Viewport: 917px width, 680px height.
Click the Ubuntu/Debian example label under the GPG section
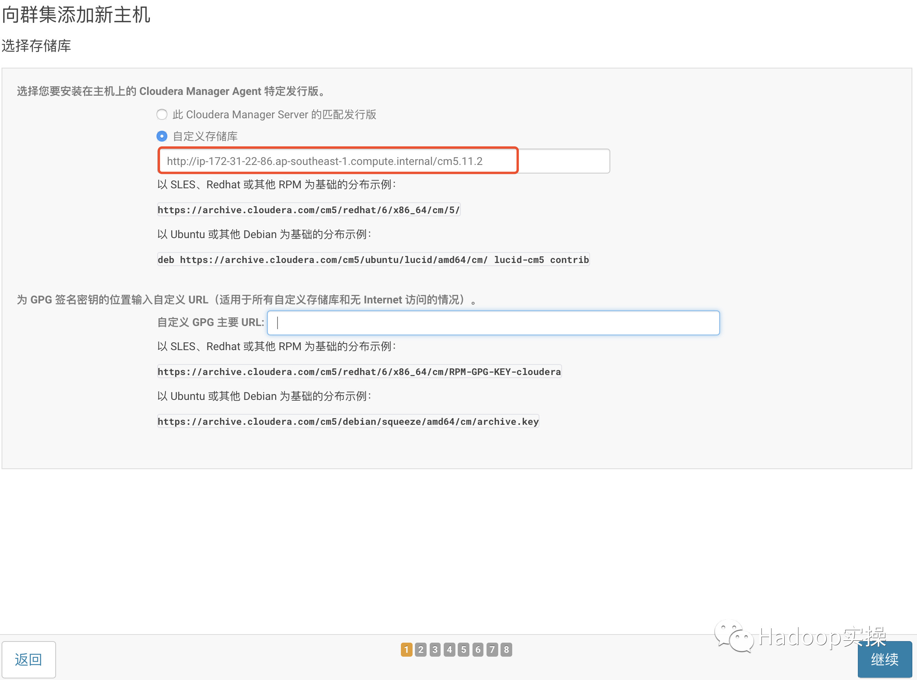[264, 396]
